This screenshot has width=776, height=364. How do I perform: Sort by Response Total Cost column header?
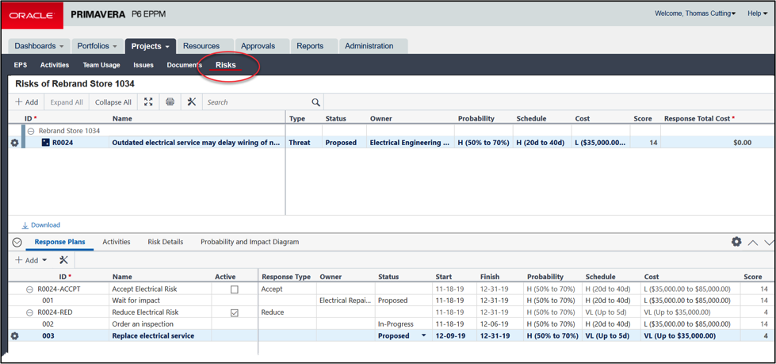pyautogui.click(x=699, y=119)
